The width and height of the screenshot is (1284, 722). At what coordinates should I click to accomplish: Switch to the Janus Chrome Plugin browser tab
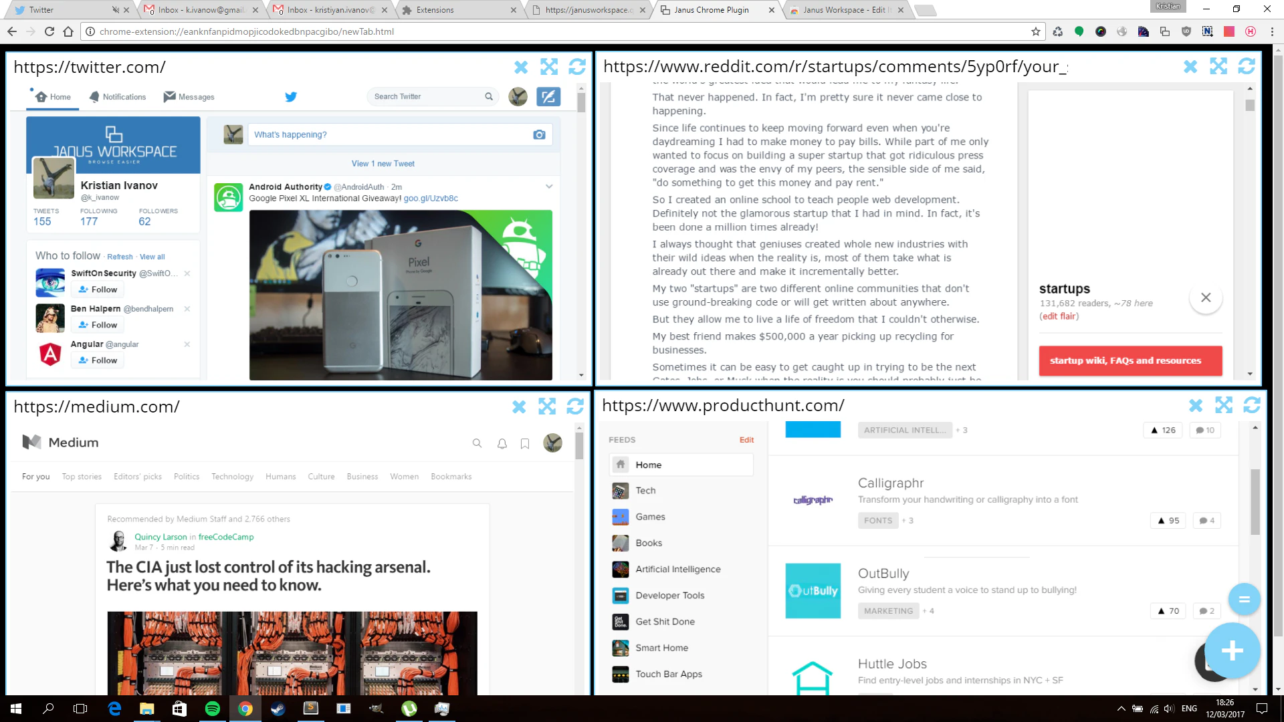tap(712, 10)
